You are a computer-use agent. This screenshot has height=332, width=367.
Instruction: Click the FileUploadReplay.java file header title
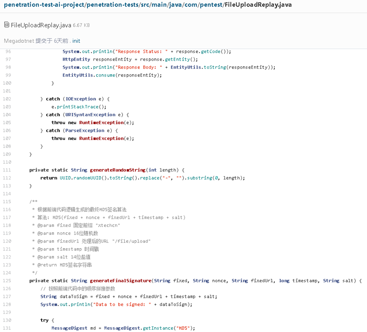[41, 25]
